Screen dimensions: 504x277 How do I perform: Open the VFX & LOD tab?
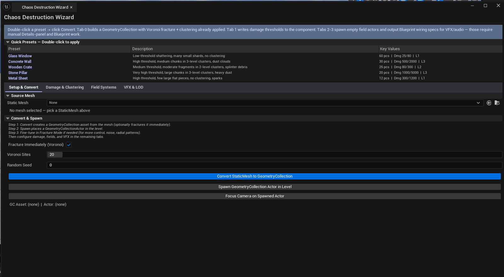(134, 87)
